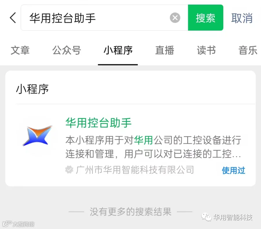This screenshot has height=229, width=261.
Task: Go to the 读书 tab
Action: tap(206, 50)
